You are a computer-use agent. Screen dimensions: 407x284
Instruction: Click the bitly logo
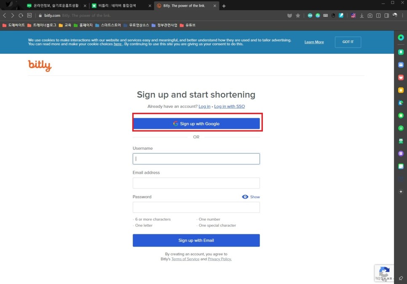(x=40, y=66)
